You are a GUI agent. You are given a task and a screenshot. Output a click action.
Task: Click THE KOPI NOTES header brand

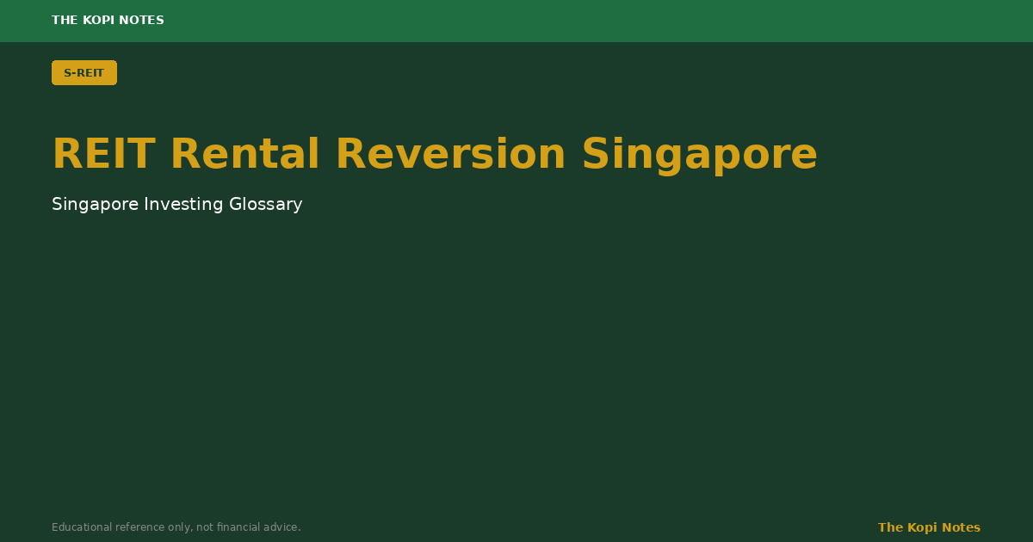(108, 20)
